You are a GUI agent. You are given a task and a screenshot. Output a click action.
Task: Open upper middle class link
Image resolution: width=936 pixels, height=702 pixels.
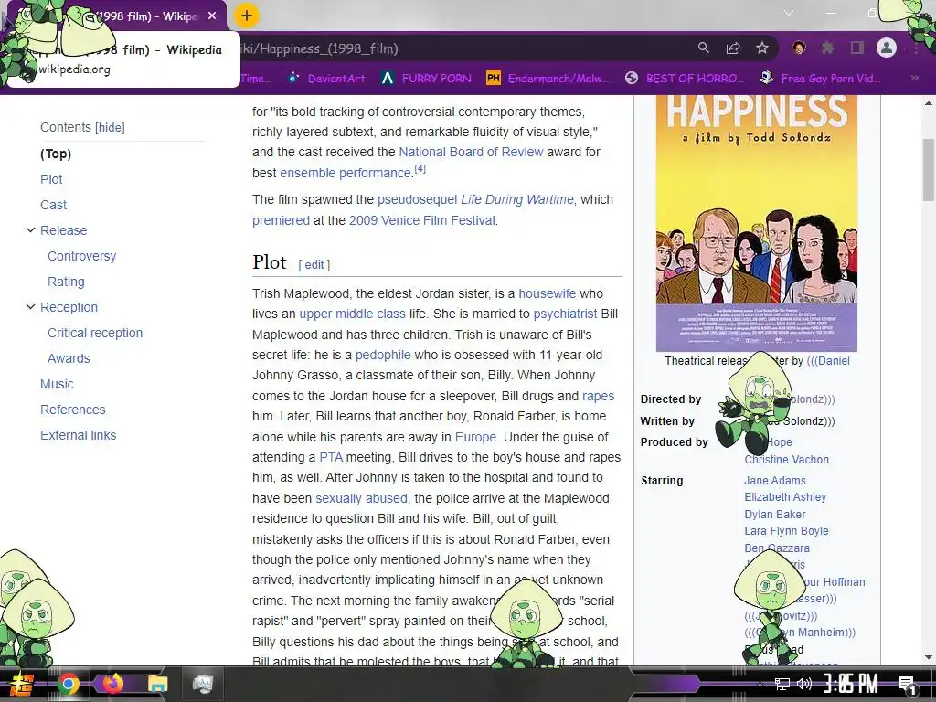coord(352,314)
